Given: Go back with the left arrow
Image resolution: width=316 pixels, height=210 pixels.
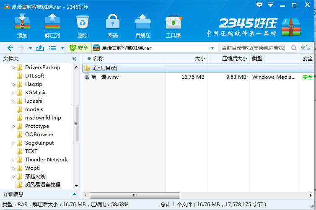Looking at the screenshot, I should pyautogui.click(x=10, y=48).
